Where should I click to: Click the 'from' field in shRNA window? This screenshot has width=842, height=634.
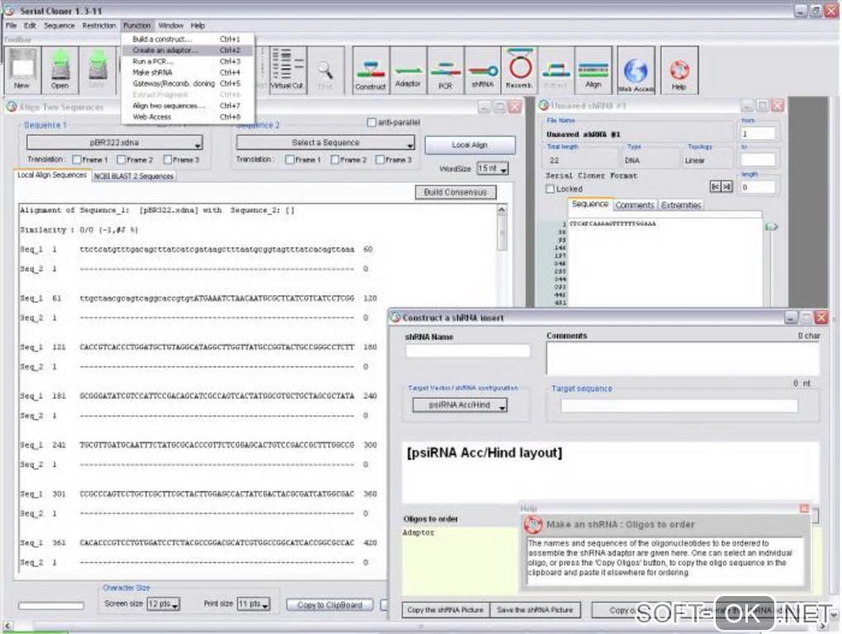[x=758, y=134]
